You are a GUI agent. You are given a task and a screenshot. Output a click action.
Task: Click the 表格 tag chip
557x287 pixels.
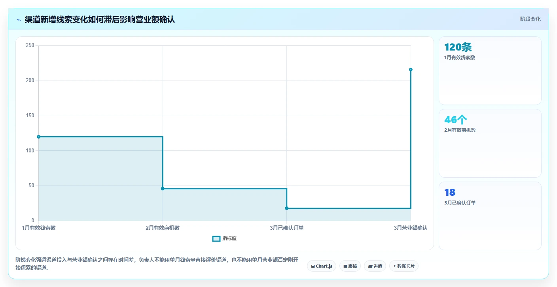tap(350, 266)
